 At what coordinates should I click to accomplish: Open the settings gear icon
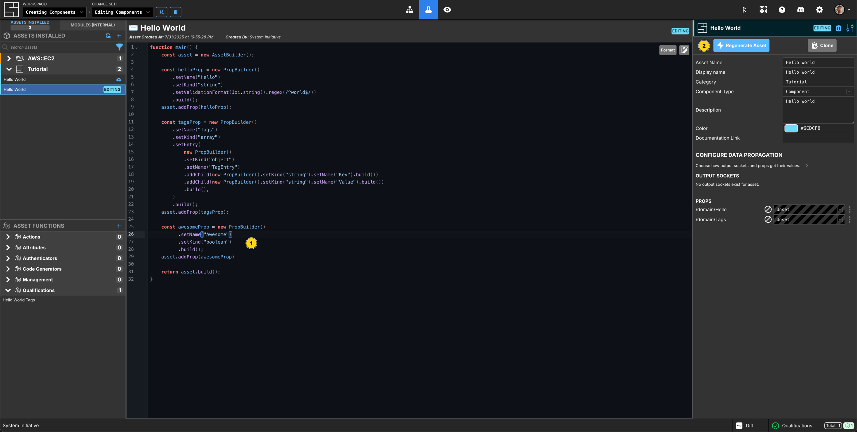click(819, 10)
